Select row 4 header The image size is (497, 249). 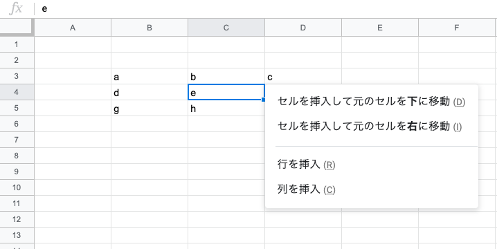[17, 92]
